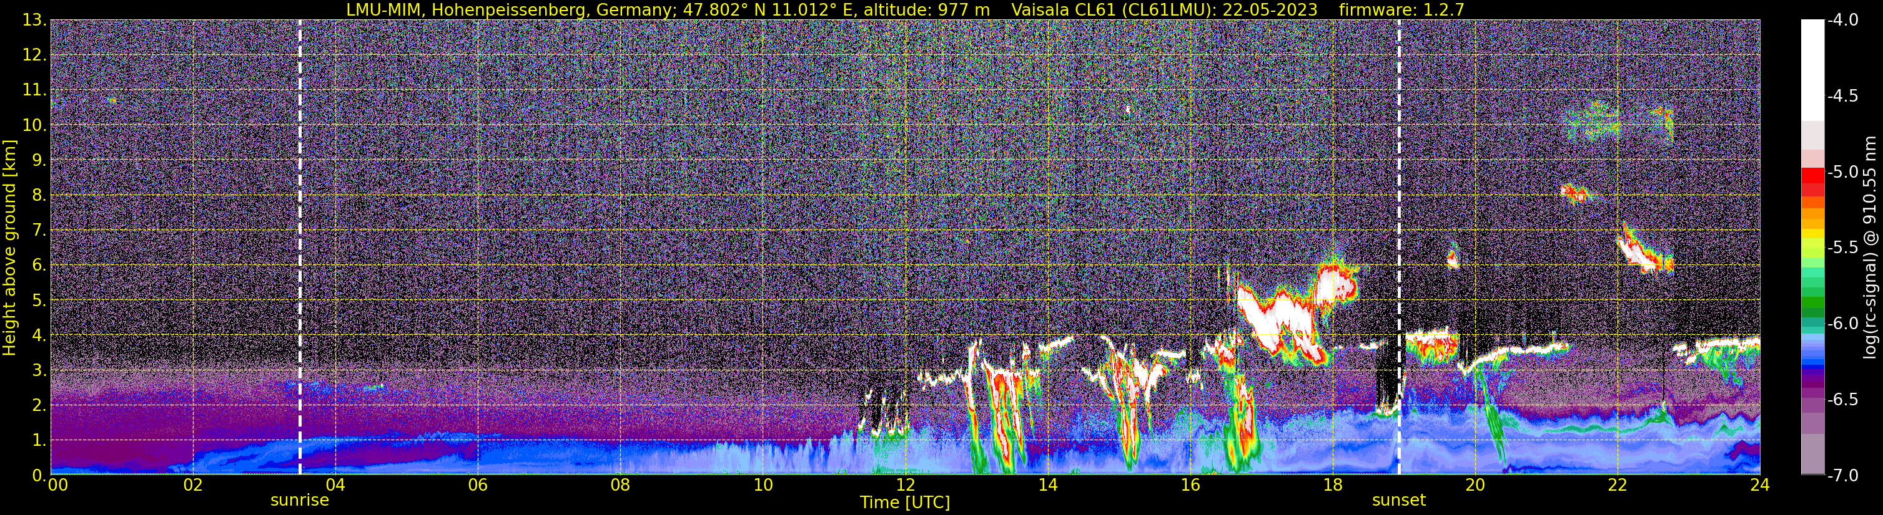Click the 'Time [UTC]' axis label

pos(905,503)
